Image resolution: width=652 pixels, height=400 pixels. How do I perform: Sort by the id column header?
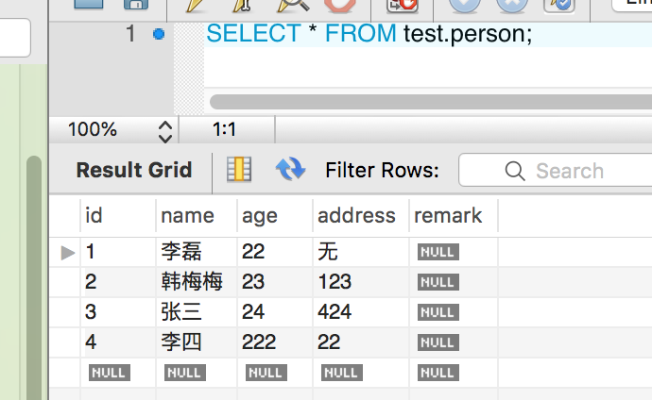(x=118, y=216)
